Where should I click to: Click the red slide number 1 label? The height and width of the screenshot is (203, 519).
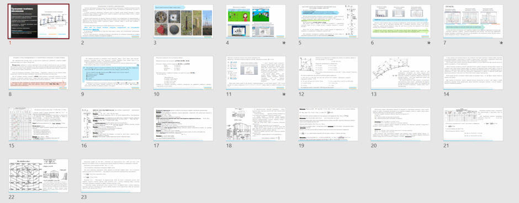10,43
